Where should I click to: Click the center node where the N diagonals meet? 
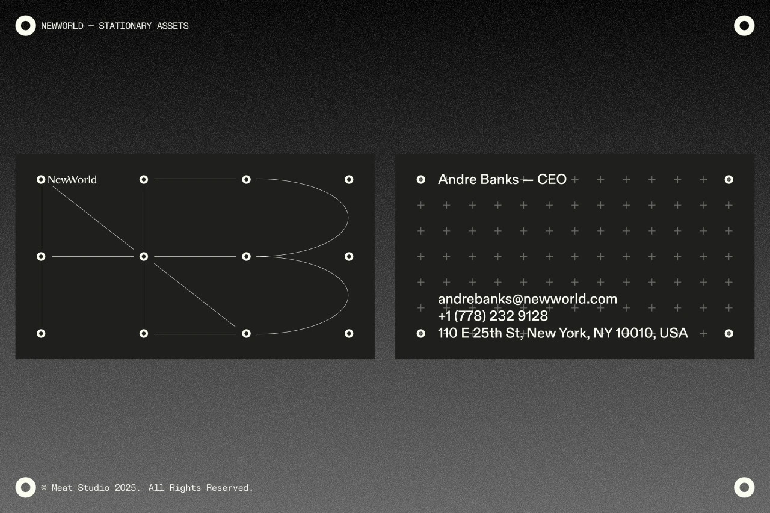click(x=144, y=256)
